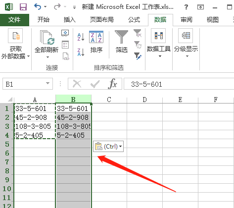
Task: Click cell A4 containing 5-2-405
Action: [x=35, y=135]
